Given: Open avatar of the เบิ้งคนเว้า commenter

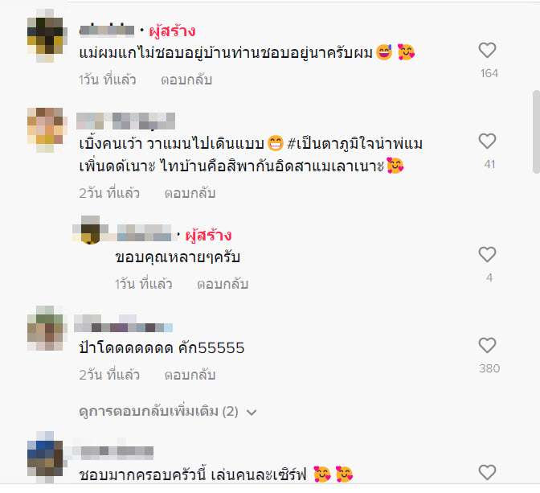Looking at the screenshot, I should [46, 130].
